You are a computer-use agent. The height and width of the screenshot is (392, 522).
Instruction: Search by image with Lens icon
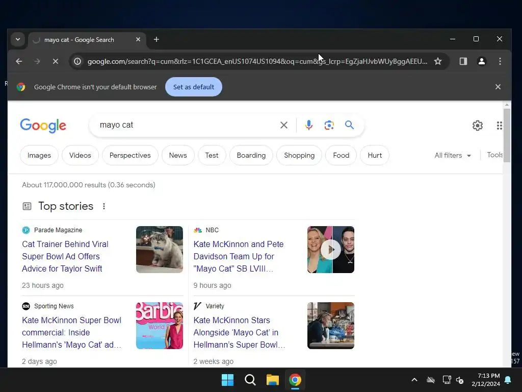pos(329,125)
